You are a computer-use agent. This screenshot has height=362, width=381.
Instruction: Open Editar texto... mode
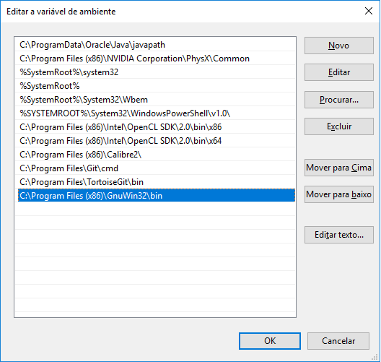pos(339,235)
